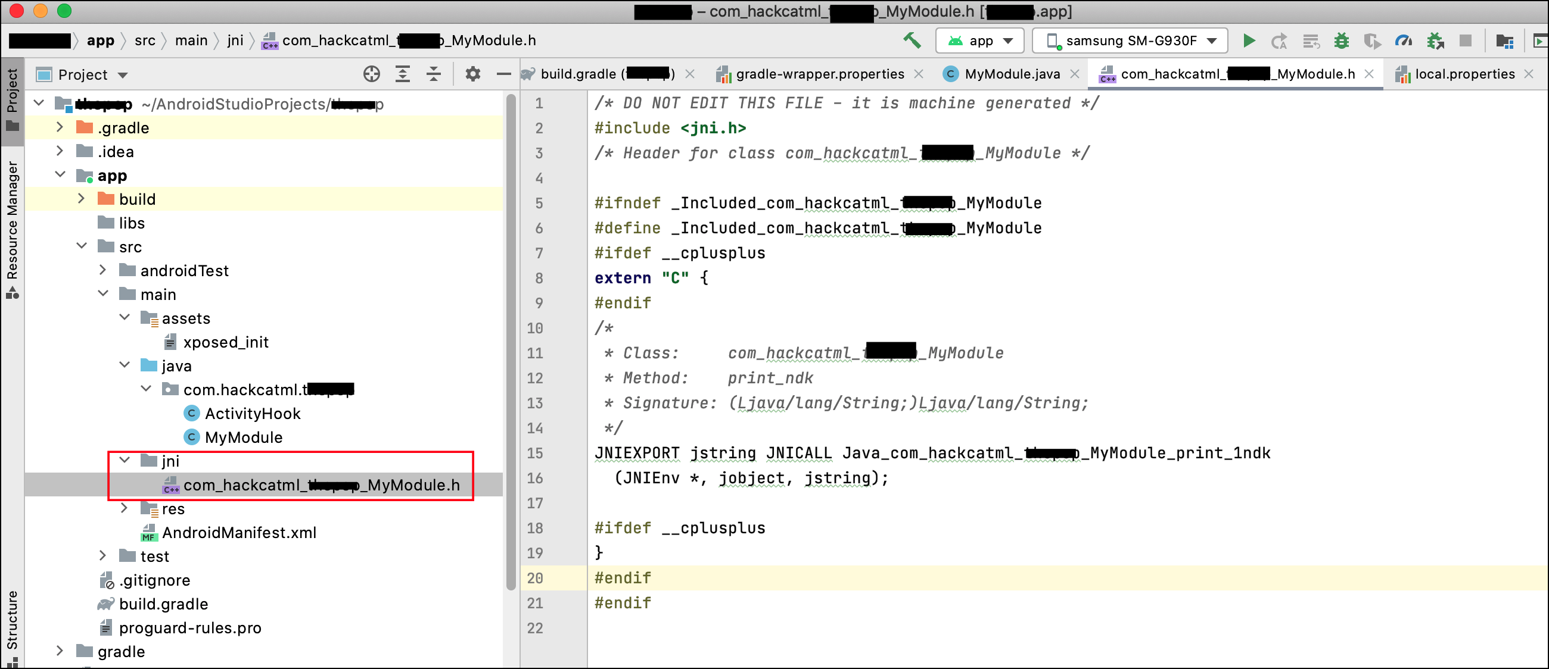Open Project panel settings gear

coord(472,74)
